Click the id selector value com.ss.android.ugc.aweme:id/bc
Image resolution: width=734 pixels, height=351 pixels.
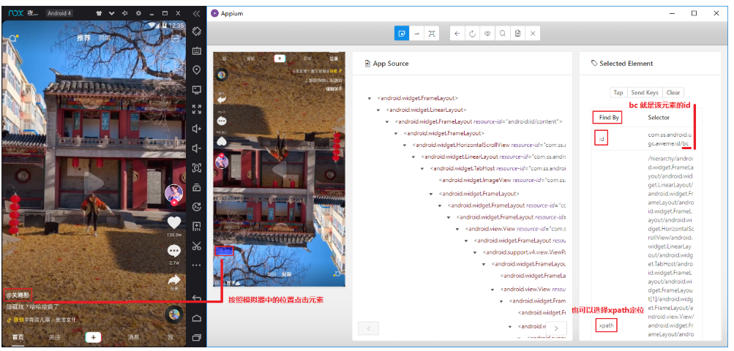click(x=670, y=139)
